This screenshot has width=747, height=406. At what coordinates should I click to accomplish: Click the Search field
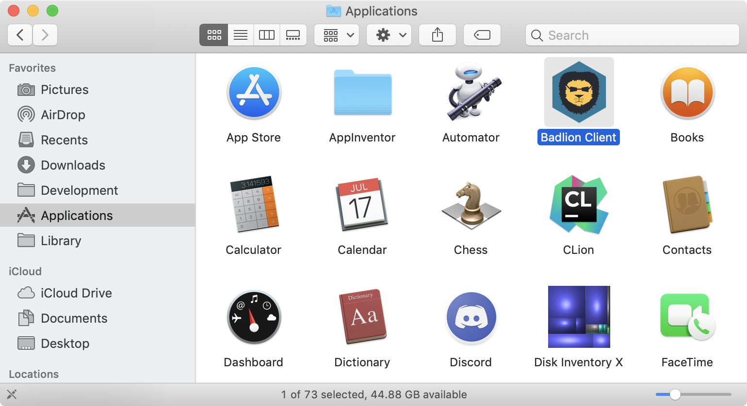pyautogui.click(x=633, y=35)
